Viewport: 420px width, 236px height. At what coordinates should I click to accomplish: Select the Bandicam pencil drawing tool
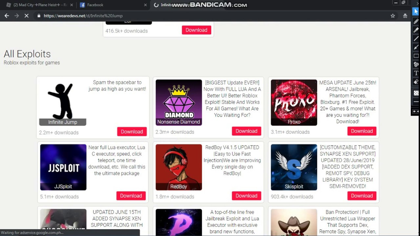[x=416, y=22]
